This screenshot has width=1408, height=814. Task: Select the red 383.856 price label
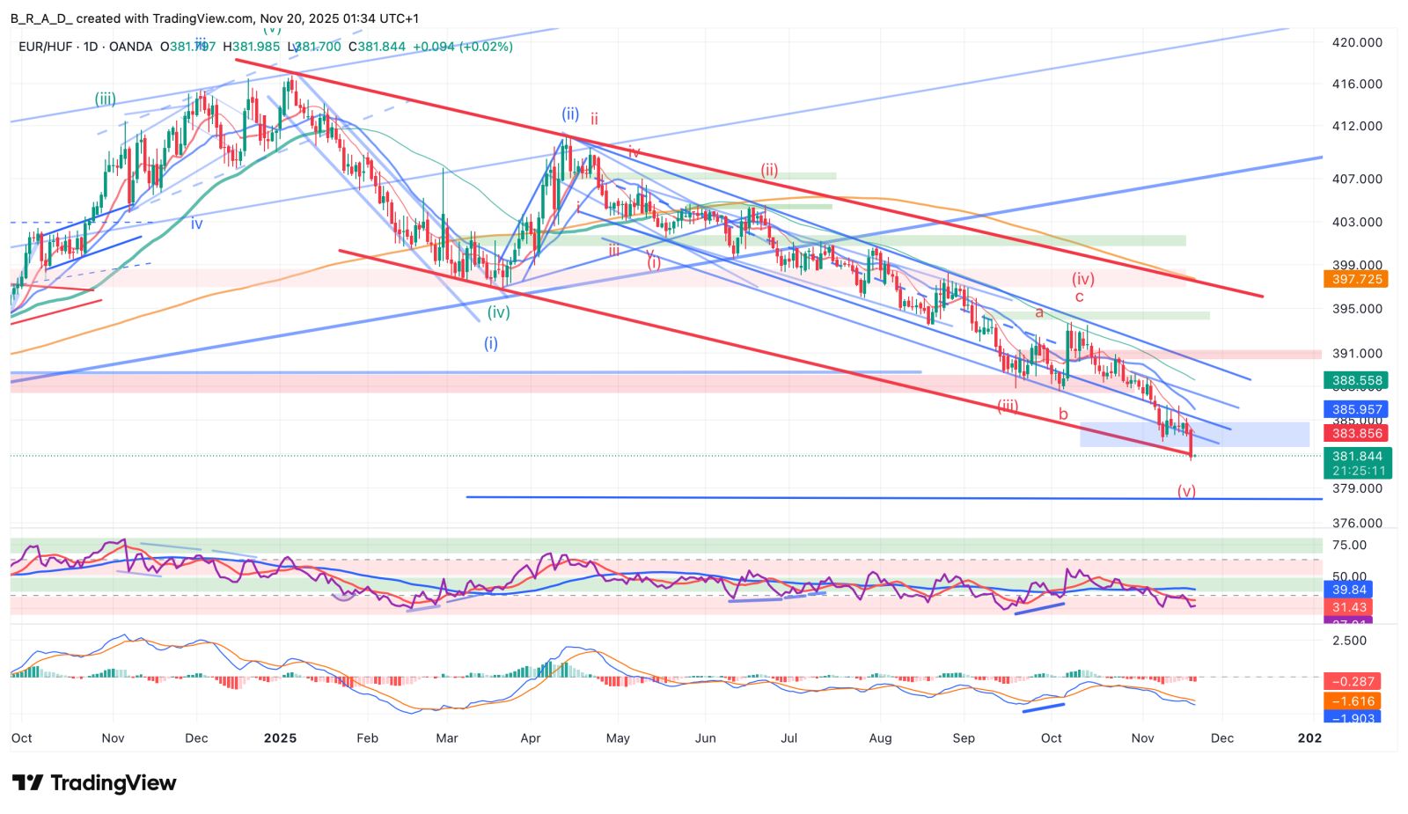point(1357,433)
